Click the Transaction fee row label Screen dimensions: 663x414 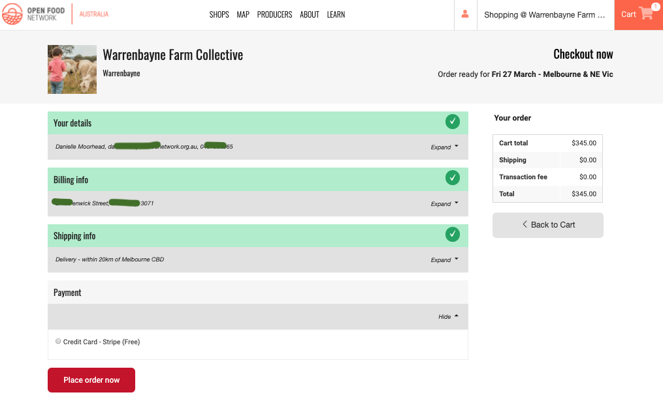(x=523, y=177)
